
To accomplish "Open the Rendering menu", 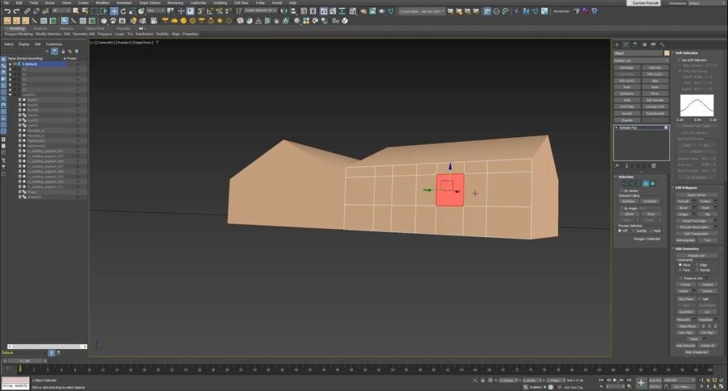I will (175, 3).
